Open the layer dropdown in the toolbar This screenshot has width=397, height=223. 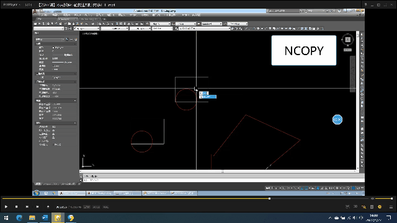204,28
